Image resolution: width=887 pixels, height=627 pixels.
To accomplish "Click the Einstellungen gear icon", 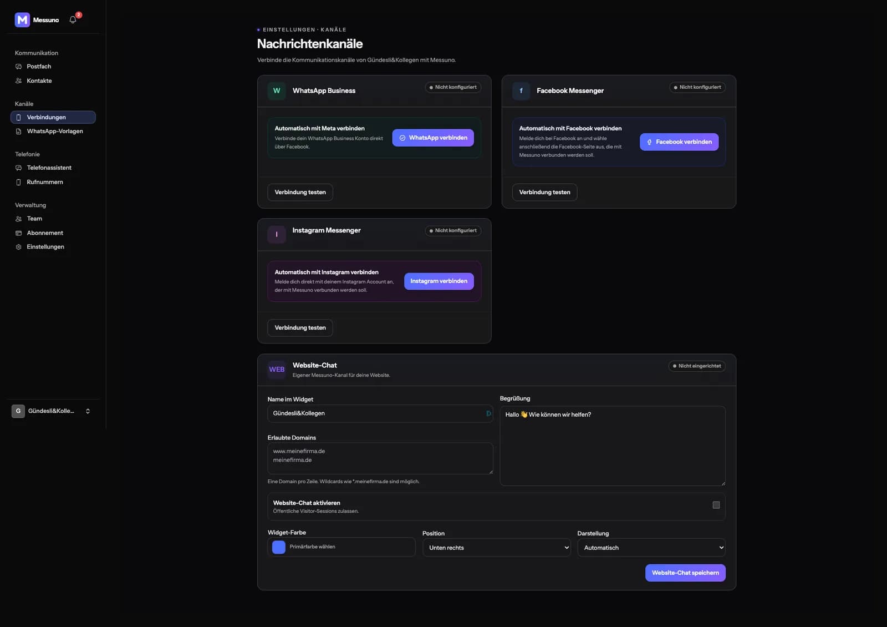I will point(19,247).
